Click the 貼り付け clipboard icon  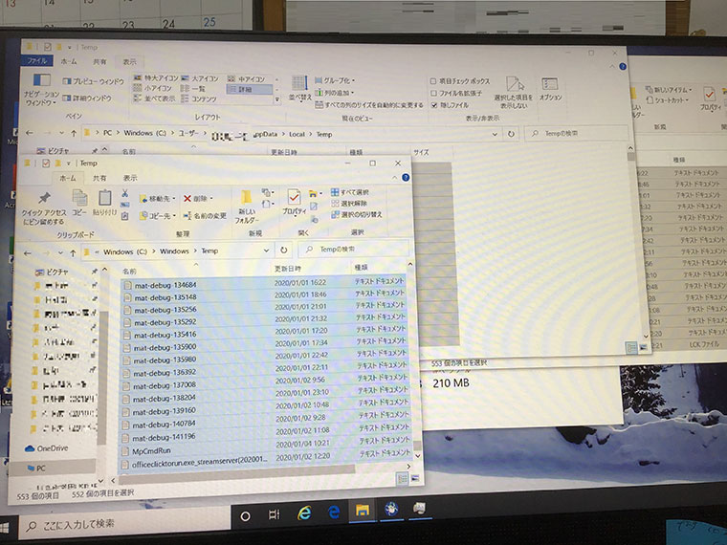tap(105, 203)
